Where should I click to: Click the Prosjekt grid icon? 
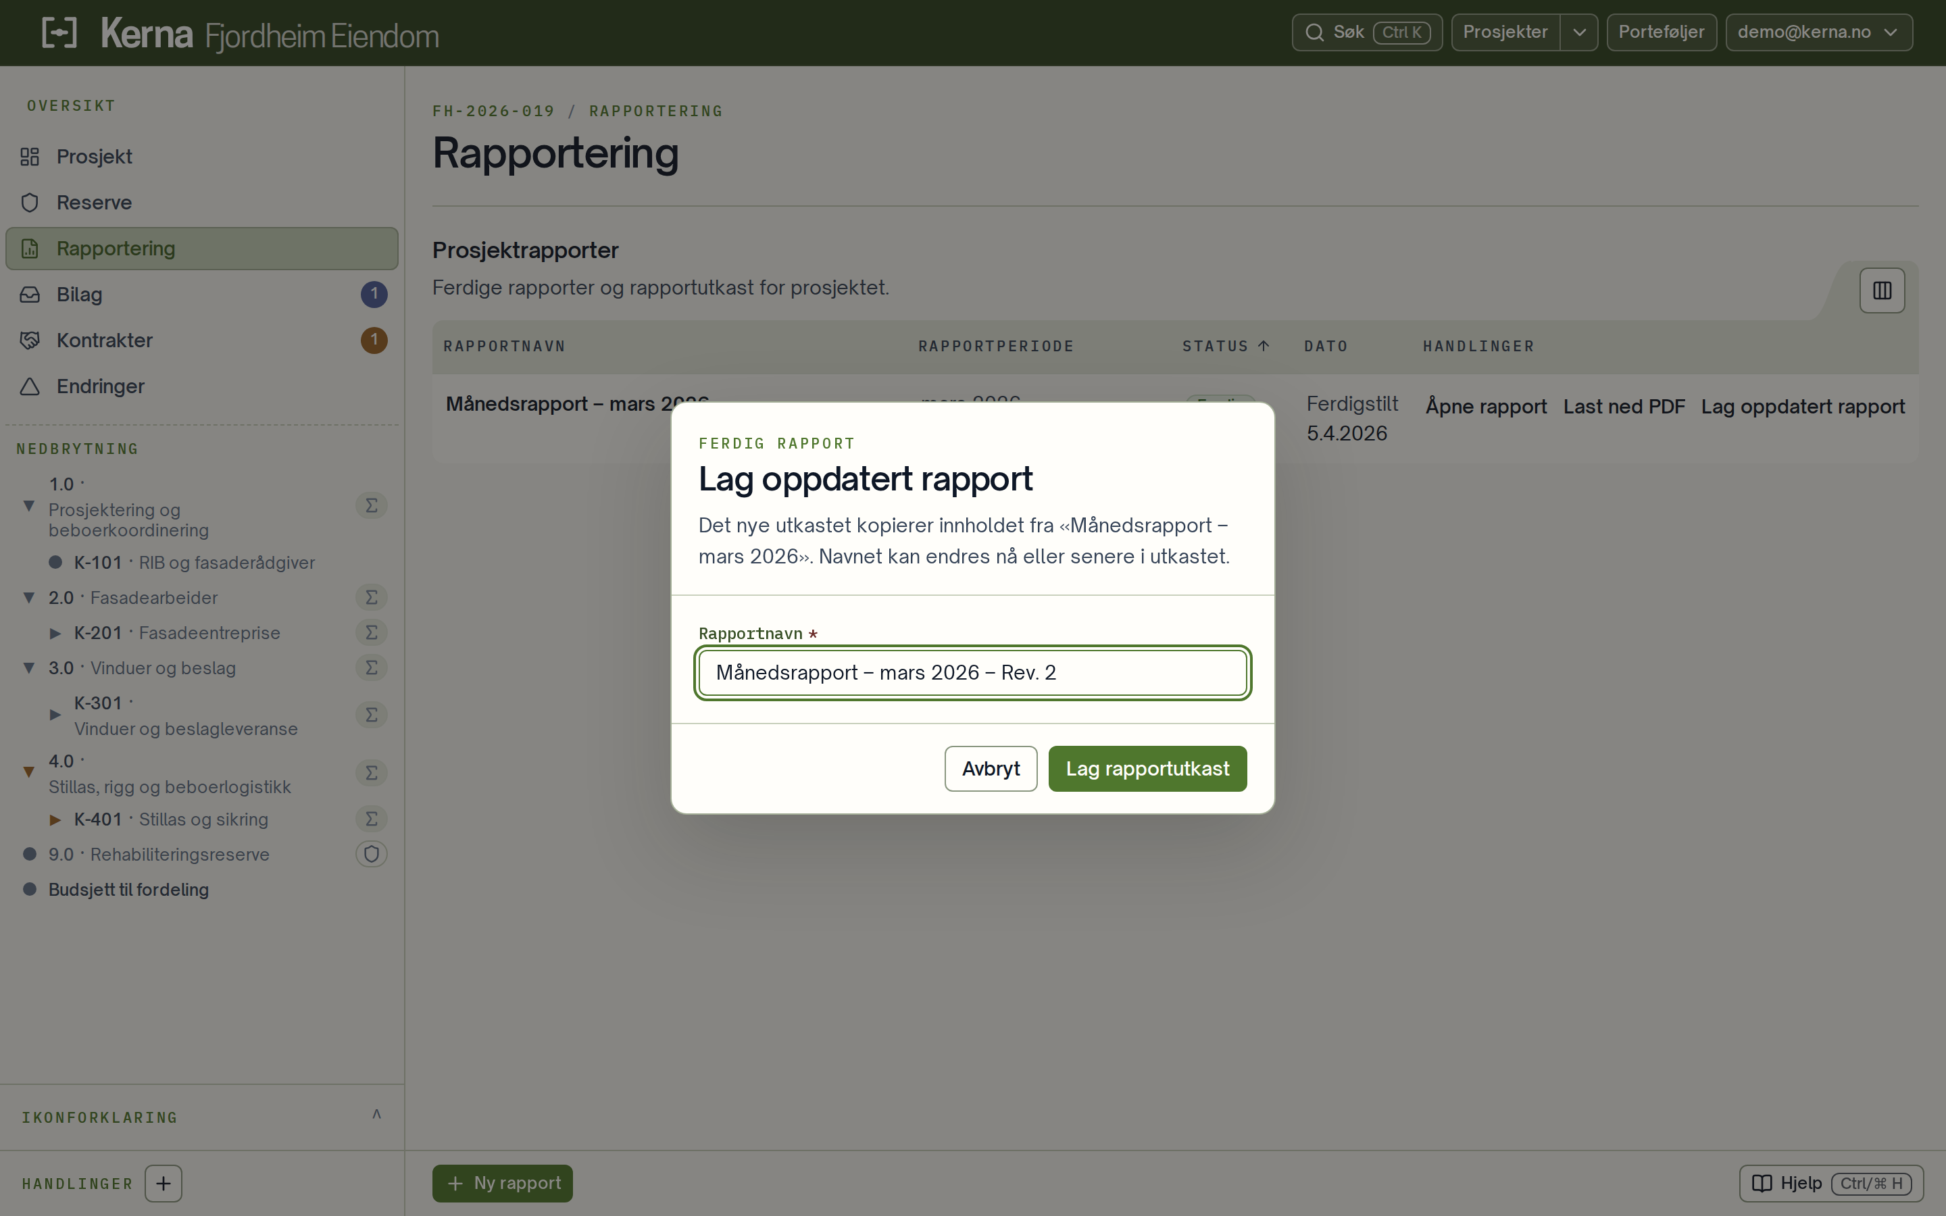[x=30, y=157]
